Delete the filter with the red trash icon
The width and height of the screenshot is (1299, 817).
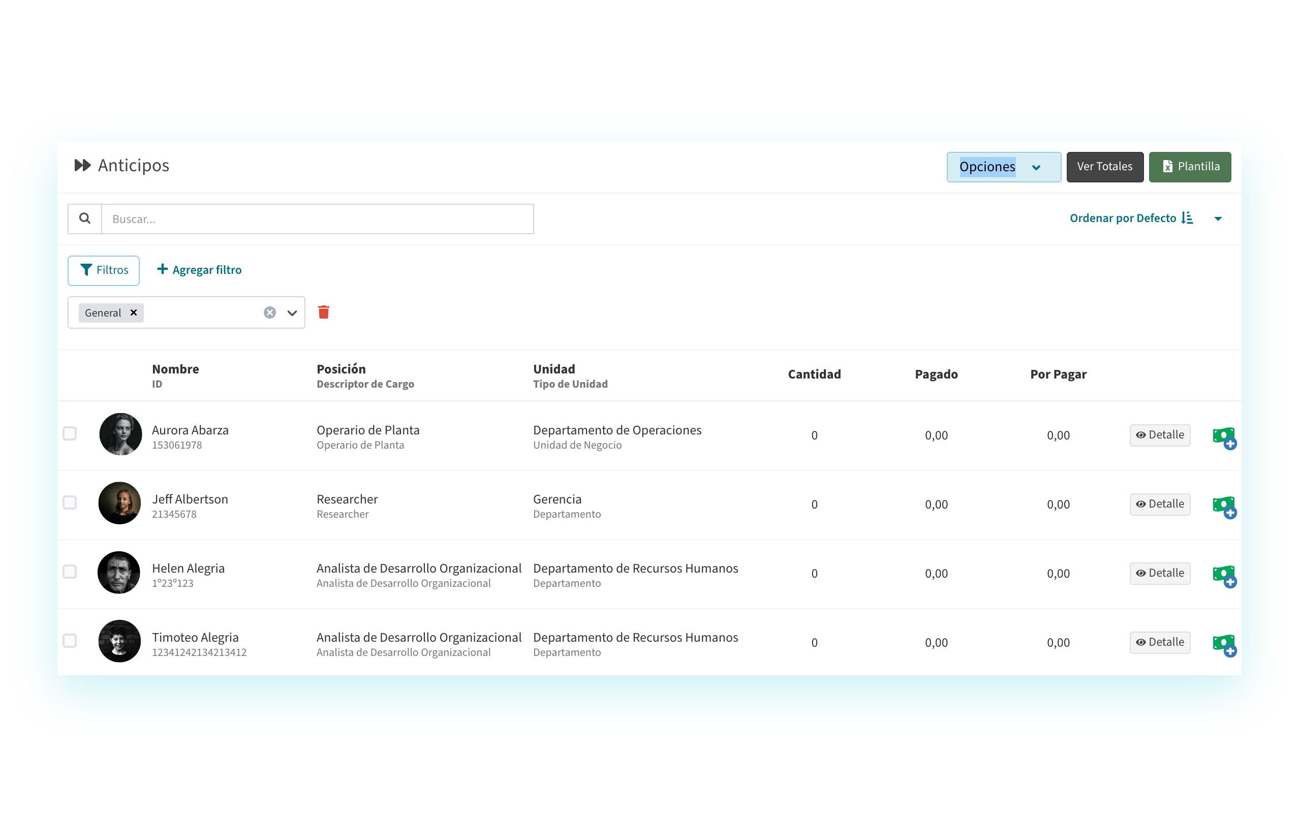pyautogui.click(x=324, y=312)
